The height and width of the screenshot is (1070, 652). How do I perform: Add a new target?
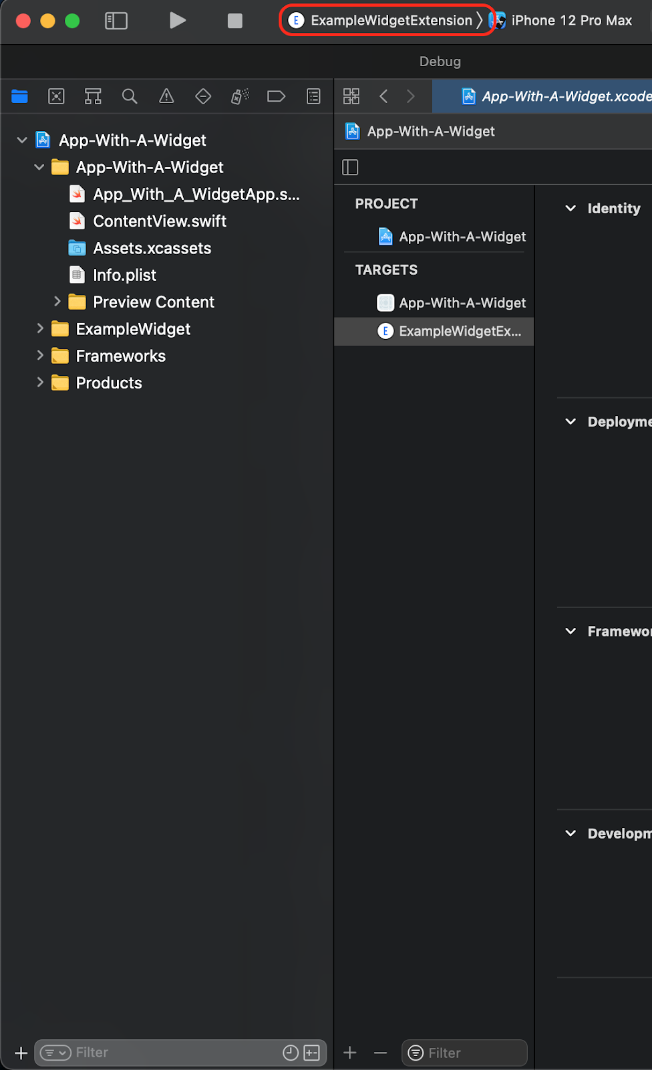[x=350, y=1053]
